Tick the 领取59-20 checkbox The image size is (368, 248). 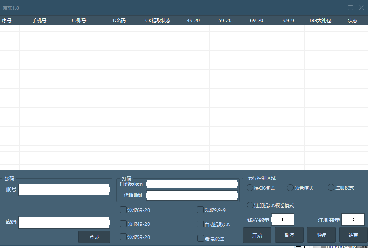point(123,237)
